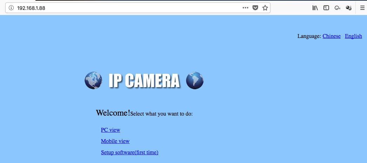
Task: Click the right globe image beside IP CAMERA
Action: pyautogui.click(x=195, y=80)
